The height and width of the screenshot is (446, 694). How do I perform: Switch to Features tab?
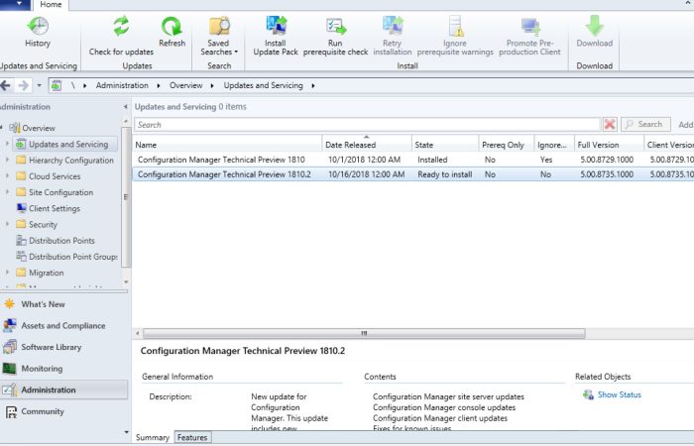pos(192,438)
